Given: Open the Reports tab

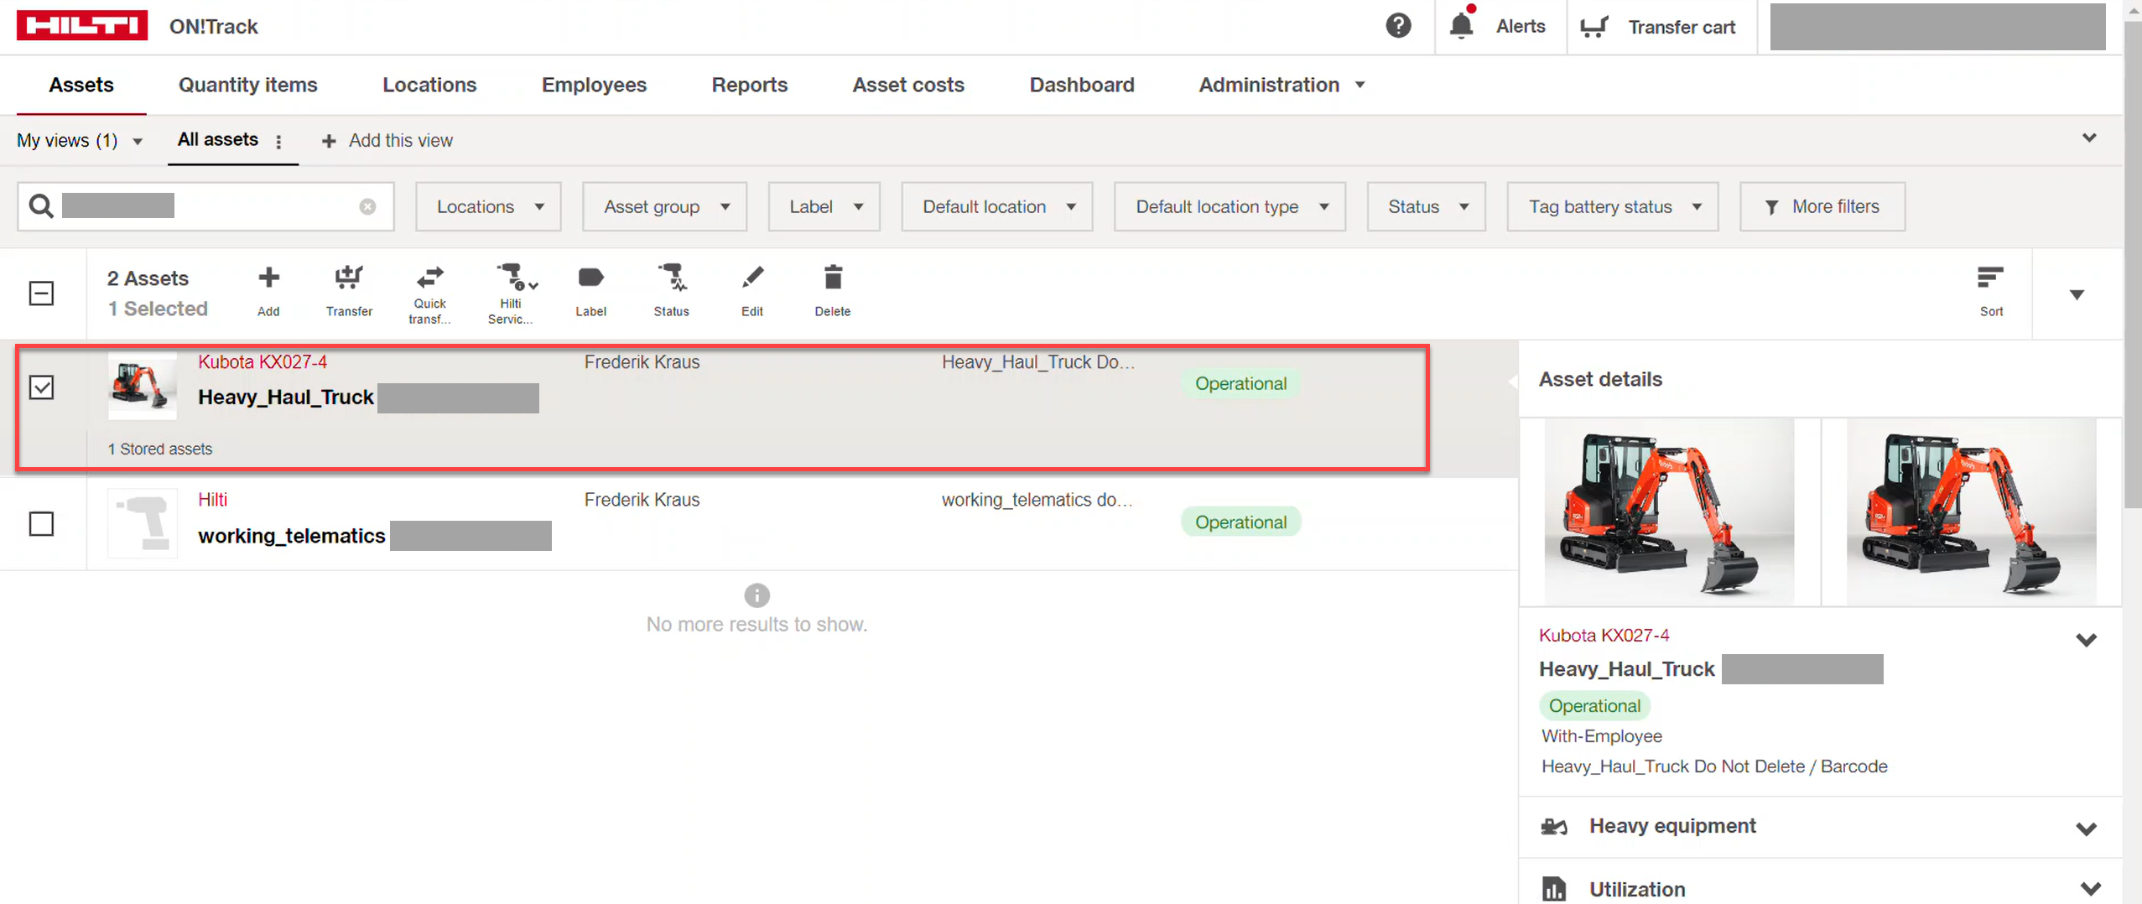Looking at the screenshot, I should click(750, 85).
